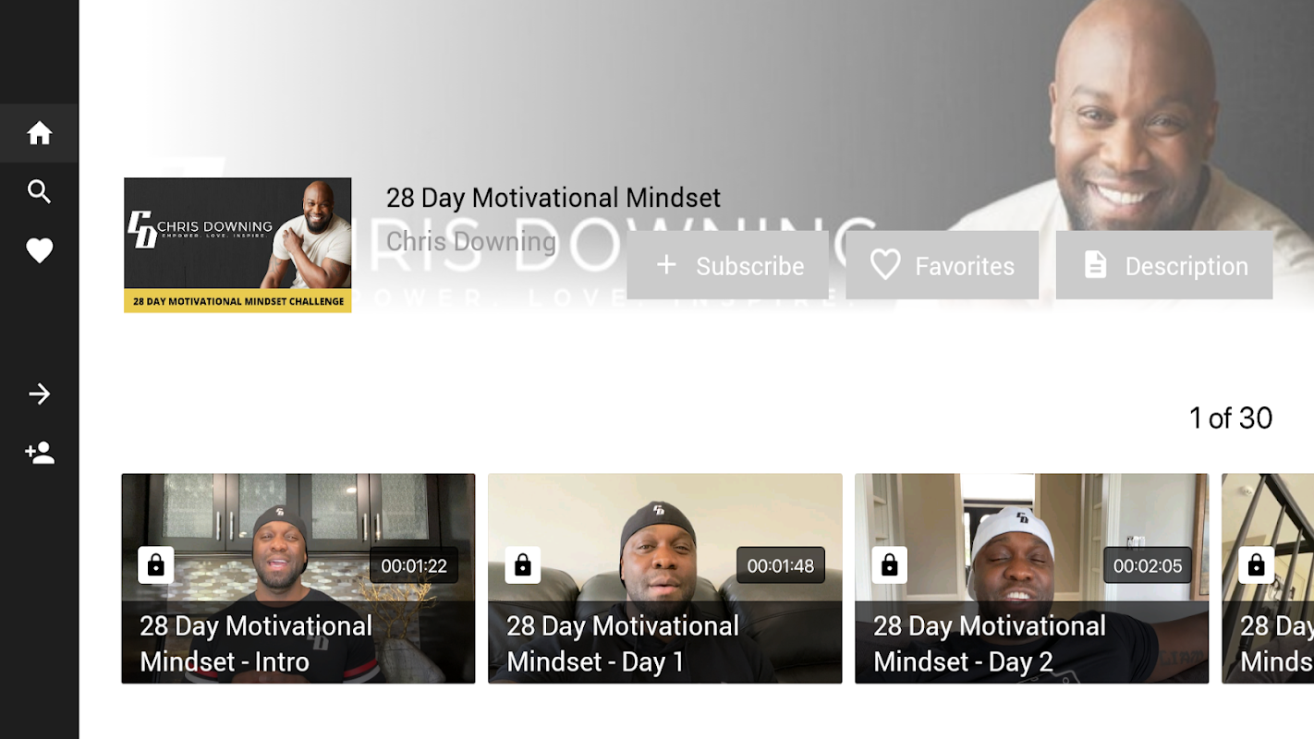1314x739 pixels.
Task: Click document icon on Description button
Action: tap(1095, 265)
